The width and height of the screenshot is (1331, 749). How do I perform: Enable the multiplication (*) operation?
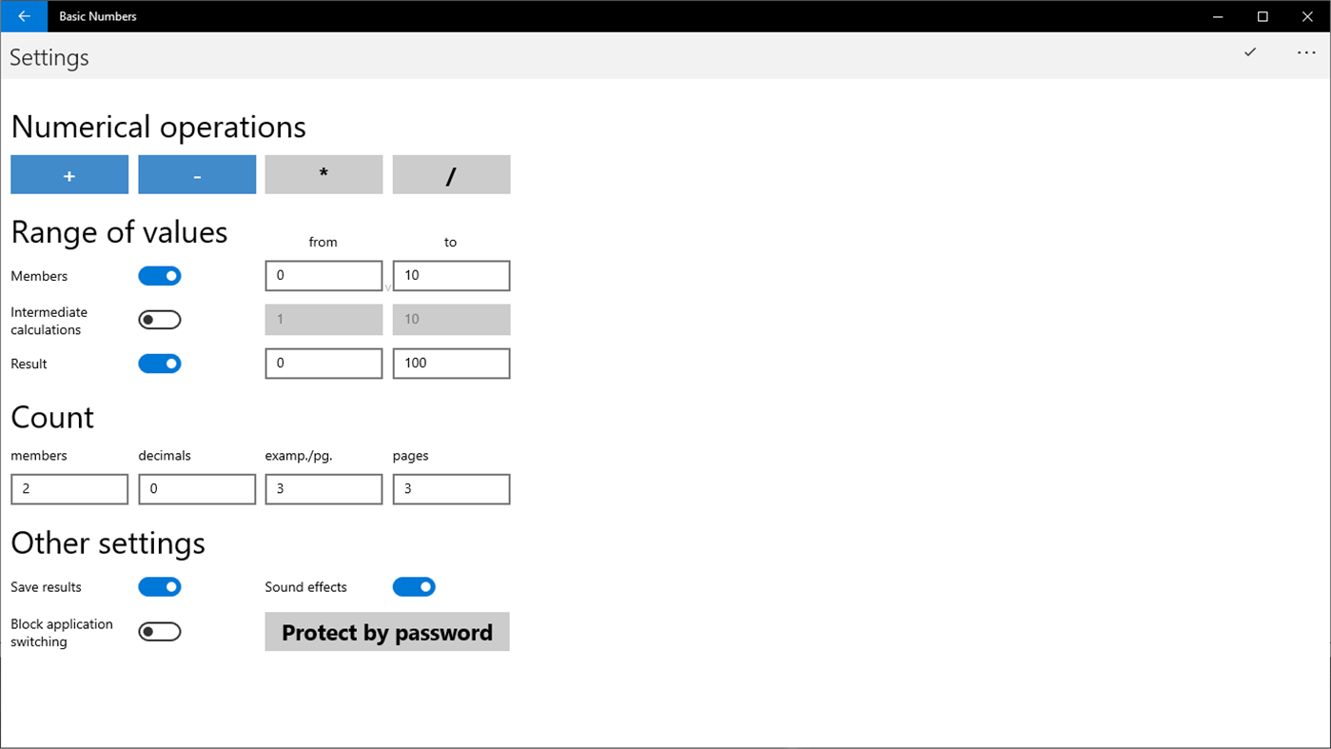[x=323, y=175]
